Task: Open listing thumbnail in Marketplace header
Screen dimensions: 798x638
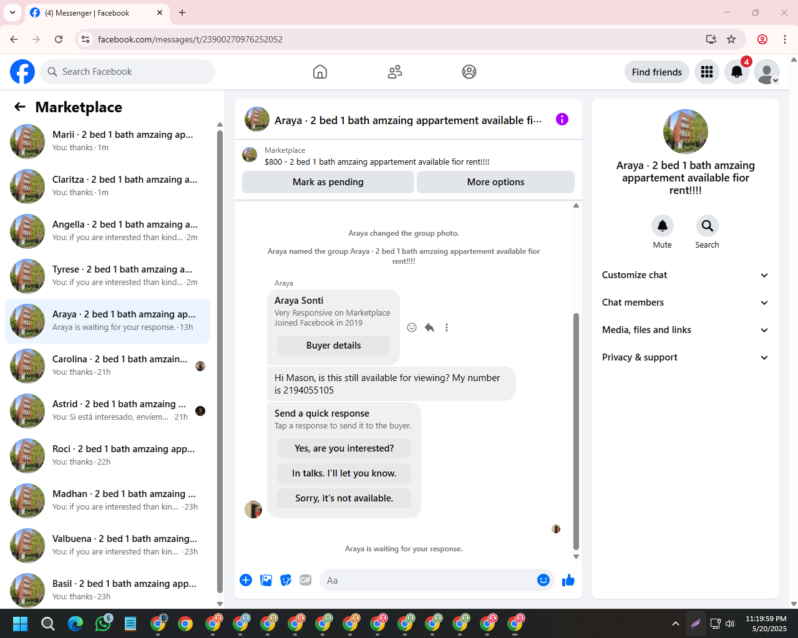Action: [x=250, y=155]
